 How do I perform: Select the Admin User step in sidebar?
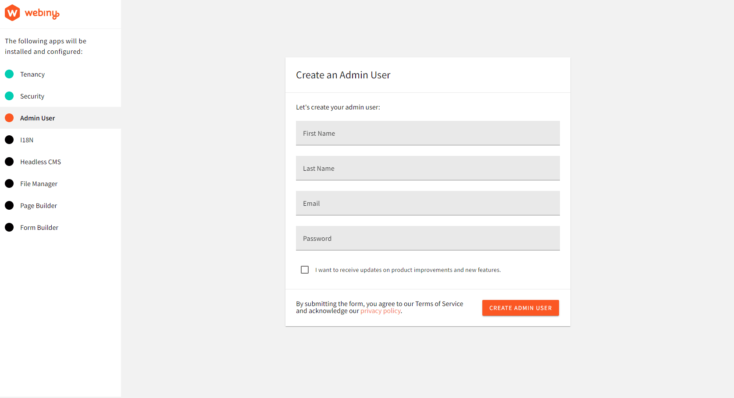coord(37,118)
